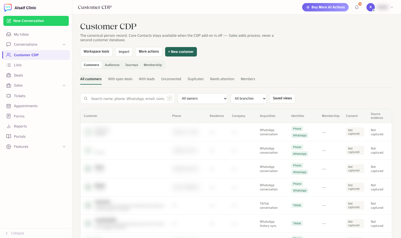
Task: Open the All owners dropdown
Action: (x=203, y=99)
